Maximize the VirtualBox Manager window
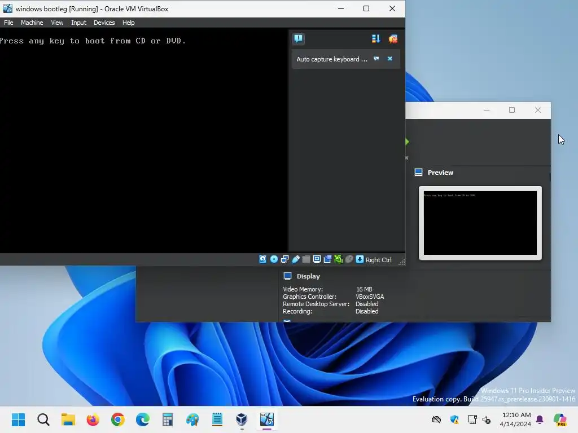 click(x=512, y=110)
